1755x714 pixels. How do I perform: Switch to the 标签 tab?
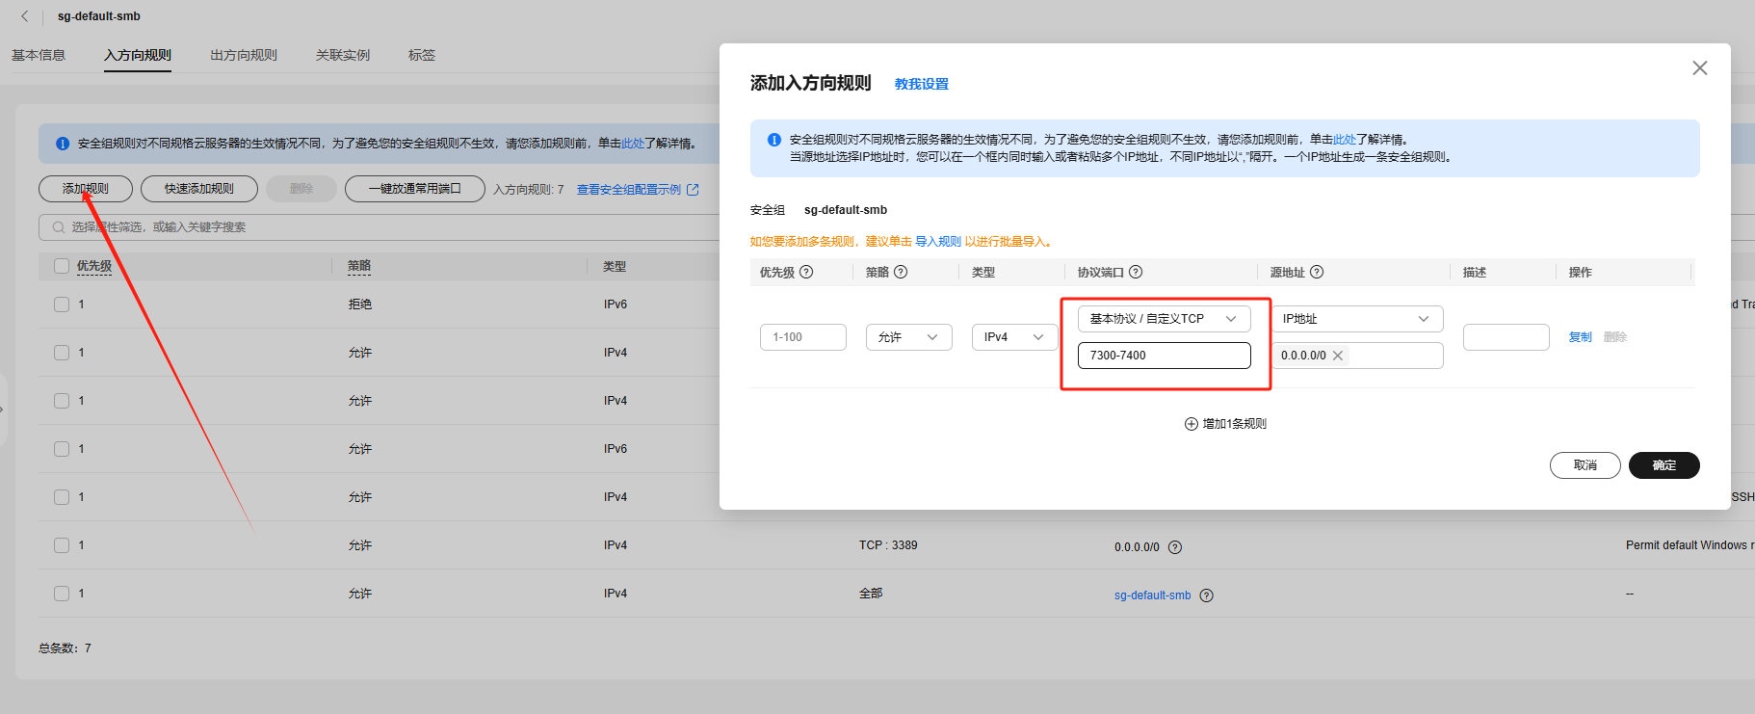(x=422, y=55)
